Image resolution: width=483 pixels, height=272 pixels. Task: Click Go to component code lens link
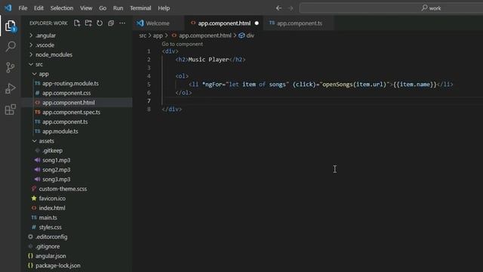click(182, 44)
